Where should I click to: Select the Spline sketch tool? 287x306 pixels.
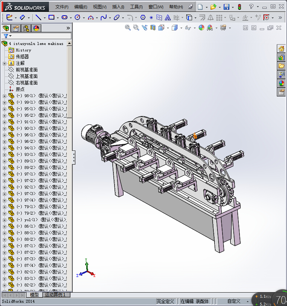pos(104,17)
